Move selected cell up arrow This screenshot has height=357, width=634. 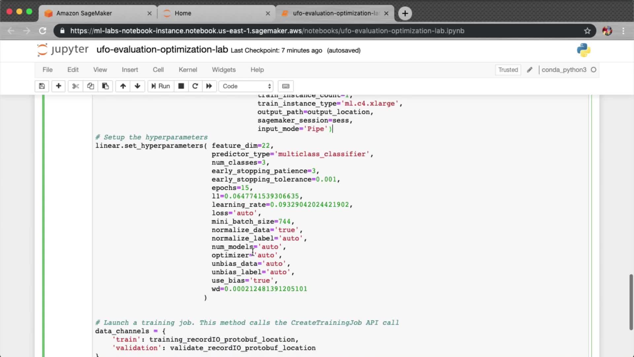click(x=123, y=86)
